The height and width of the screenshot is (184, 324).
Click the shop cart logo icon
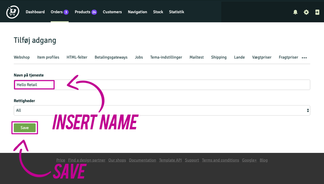(12, 12)
